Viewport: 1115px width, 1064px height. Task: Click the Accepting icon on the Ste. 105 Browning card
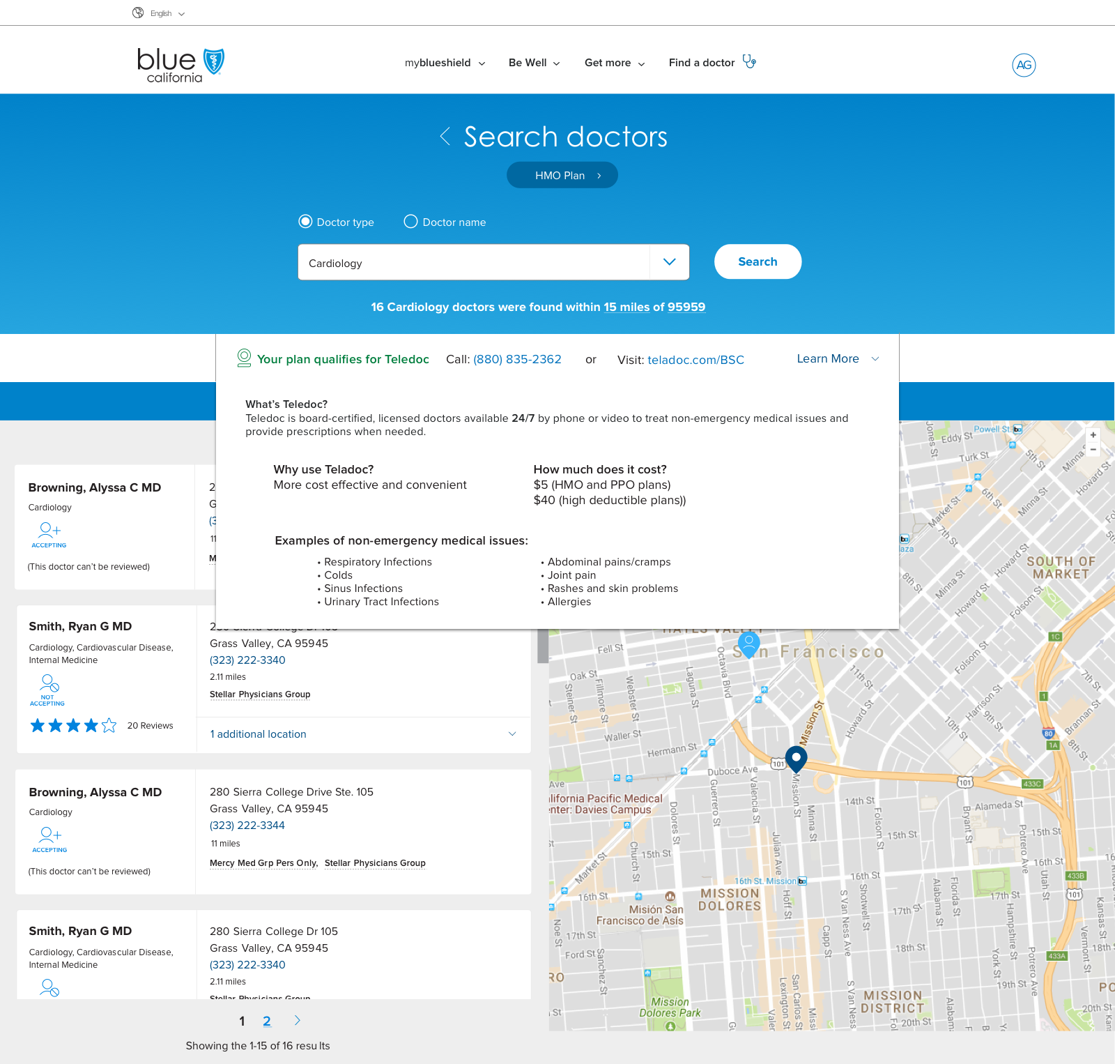point(50,839)
